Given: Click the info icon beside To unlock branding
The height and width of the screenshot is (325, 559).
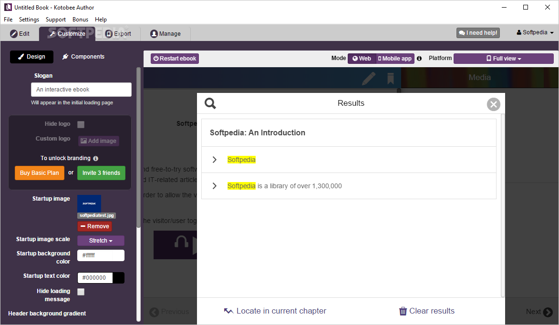Looking at the screenshot, I should [95, 158].
